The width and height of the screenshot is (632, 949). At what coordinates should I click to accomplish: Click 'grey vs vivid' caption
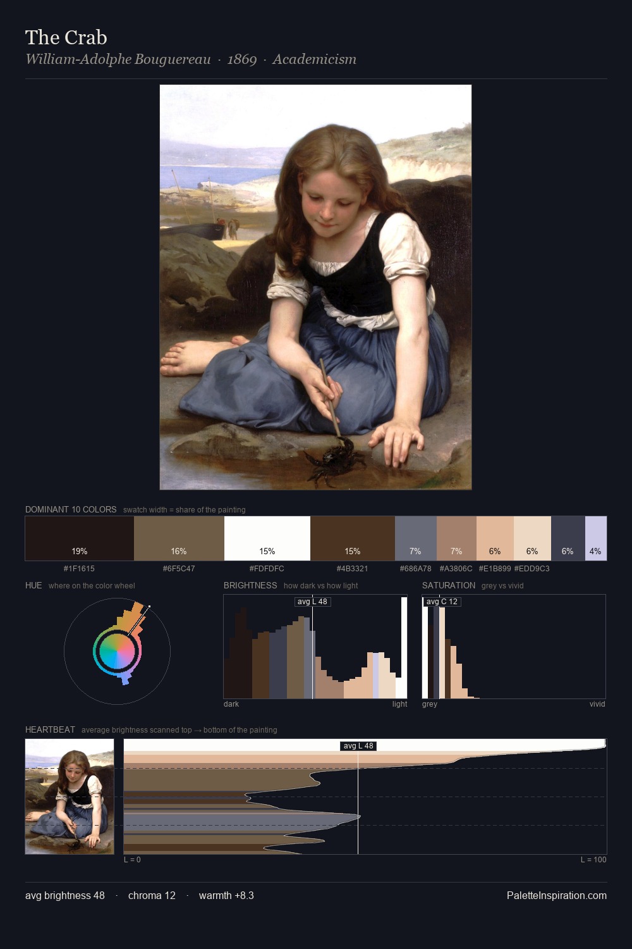click(x=502, y=586)
